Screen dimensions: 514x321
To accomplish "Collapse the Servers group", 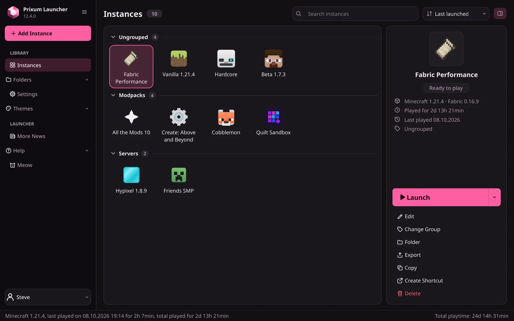I will (113, 153).
